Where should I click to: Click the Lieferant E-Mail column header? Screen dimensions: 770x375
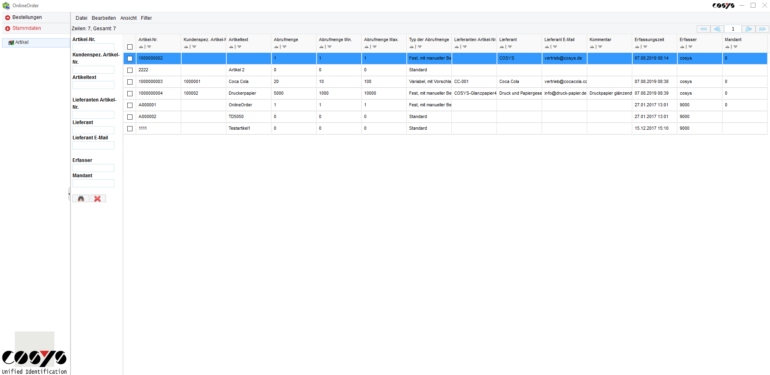pos(559,39)
